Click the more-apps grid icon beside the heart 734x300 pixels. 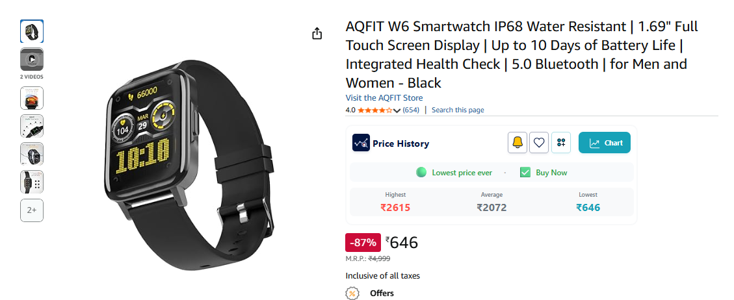[x=561, y=143]
